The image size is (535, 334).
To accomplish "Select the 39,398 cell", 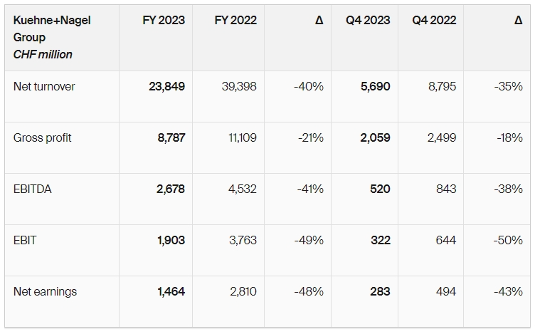I will pos(238,87).
